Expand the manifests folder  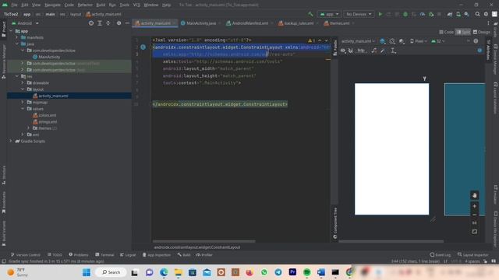coord(17,37)
